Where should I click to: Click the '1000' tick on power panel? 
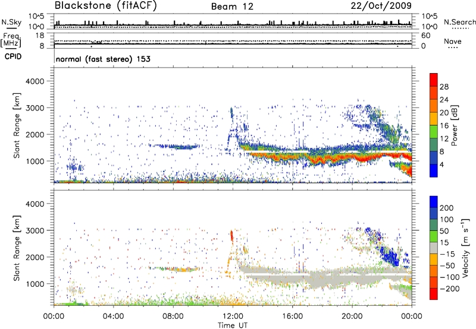pyautogui.click(x=35, y=161)
